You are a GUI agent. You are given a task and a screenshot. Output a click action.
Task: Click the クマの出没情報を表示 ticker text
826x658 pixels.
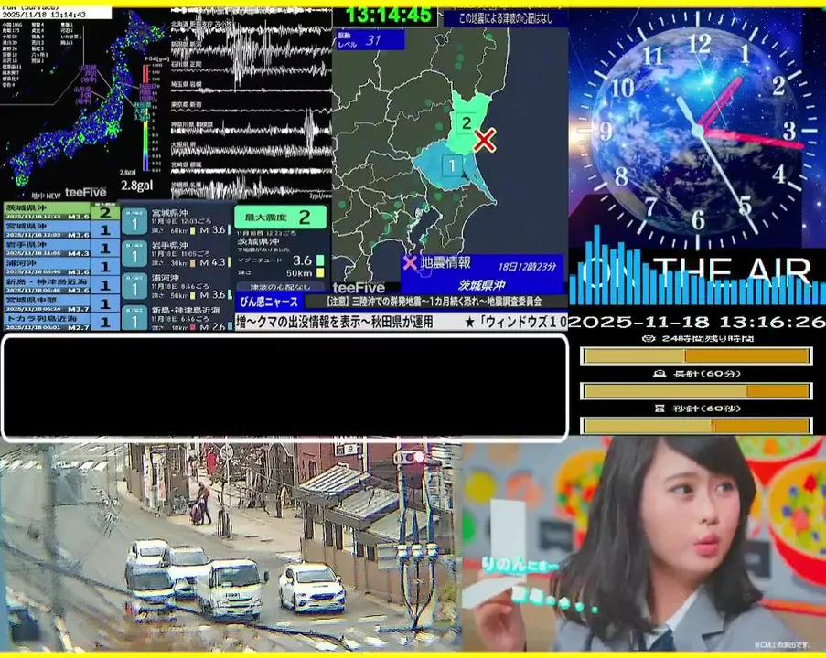coord(335,322)
